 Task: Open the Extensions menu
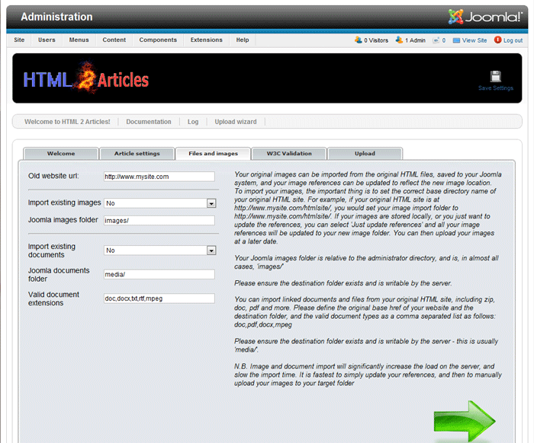click(x=207, y=40)
